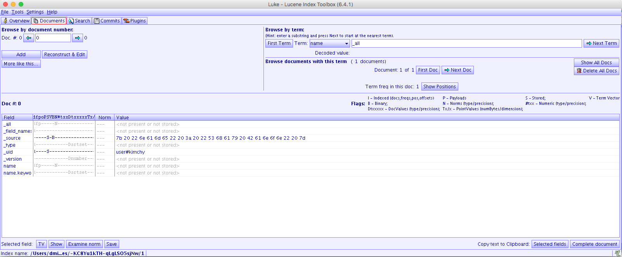The width and height of the screenshot is (622, 257).
Task: Click the Norm column header
Action: point(105,117)
